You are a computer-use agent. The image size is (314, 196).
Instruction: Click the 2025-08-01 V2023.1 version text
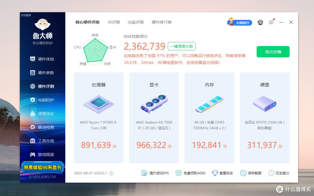click(x=90, y=173)
